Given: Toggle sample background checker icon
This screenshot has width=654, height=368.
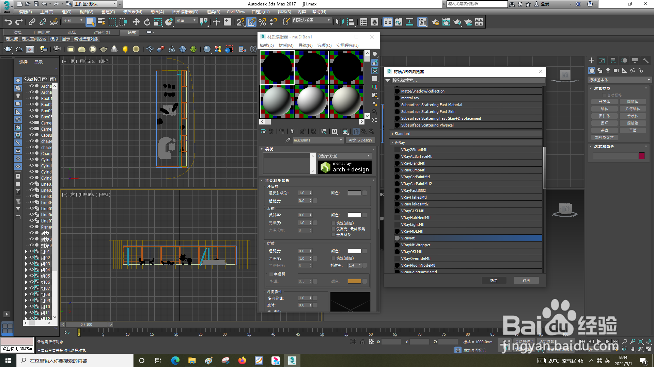Looking at the screenshot, I should 375,71.
